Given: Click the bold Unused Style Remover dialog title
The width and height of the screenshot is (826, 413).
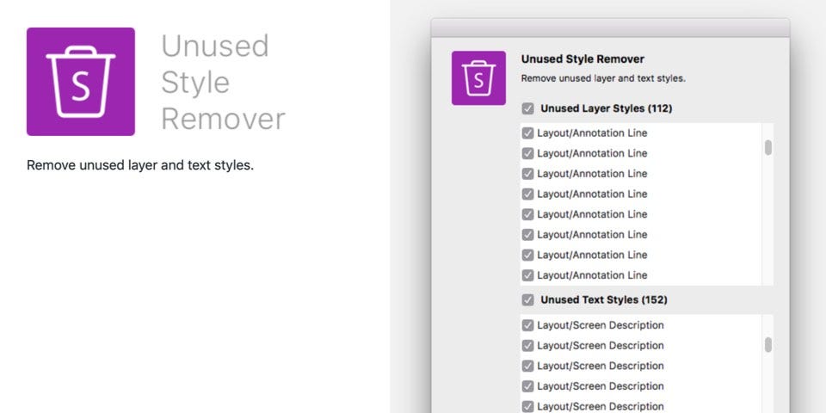Looking at the screenshot, I should click(583, 59).
